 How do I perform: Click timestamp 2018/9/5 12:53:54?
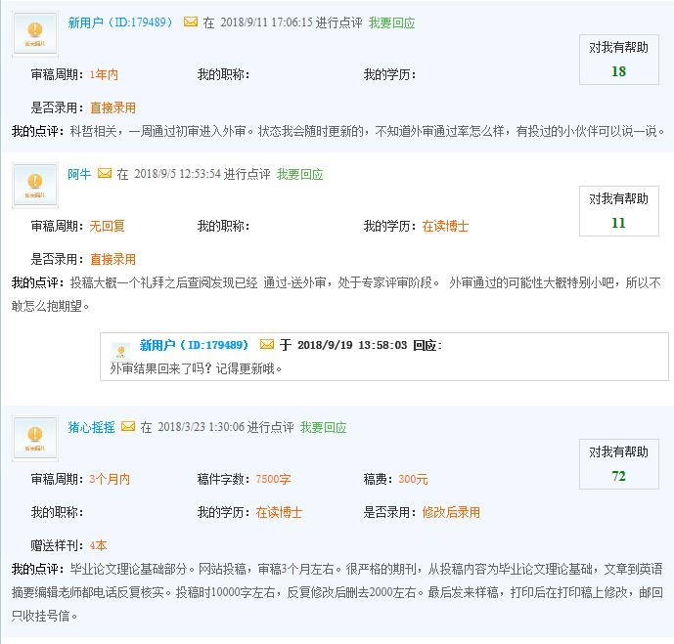pos(177,174)
